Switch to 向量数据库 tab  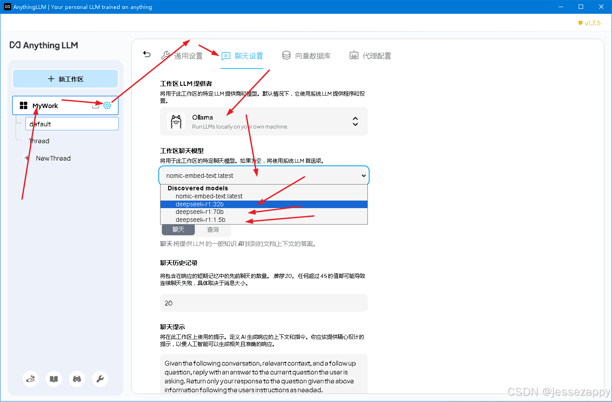coord(307,56)
